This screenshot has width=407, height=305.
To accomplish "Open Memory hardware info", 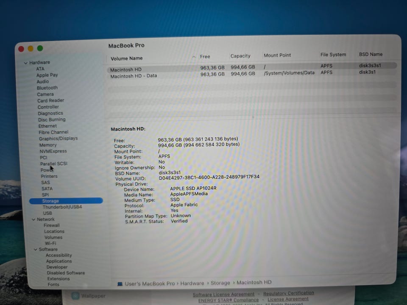I will (x=48, y=145).
